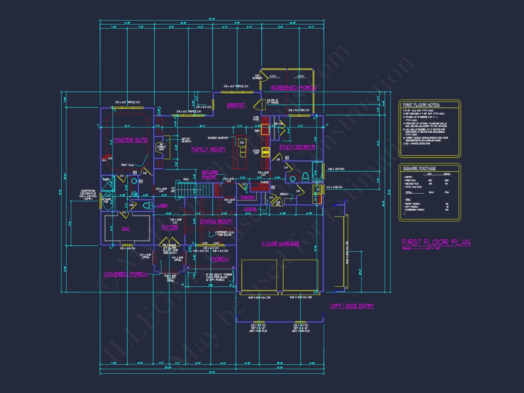Select the STUDY/BDRM.#2 room label
This screenshot has height=393, width=524.
click(x=297, y=147)
